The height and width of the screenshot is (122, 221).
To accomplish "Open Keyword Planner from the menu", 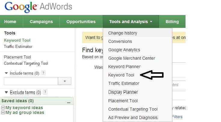I will [x=138, y=67].
